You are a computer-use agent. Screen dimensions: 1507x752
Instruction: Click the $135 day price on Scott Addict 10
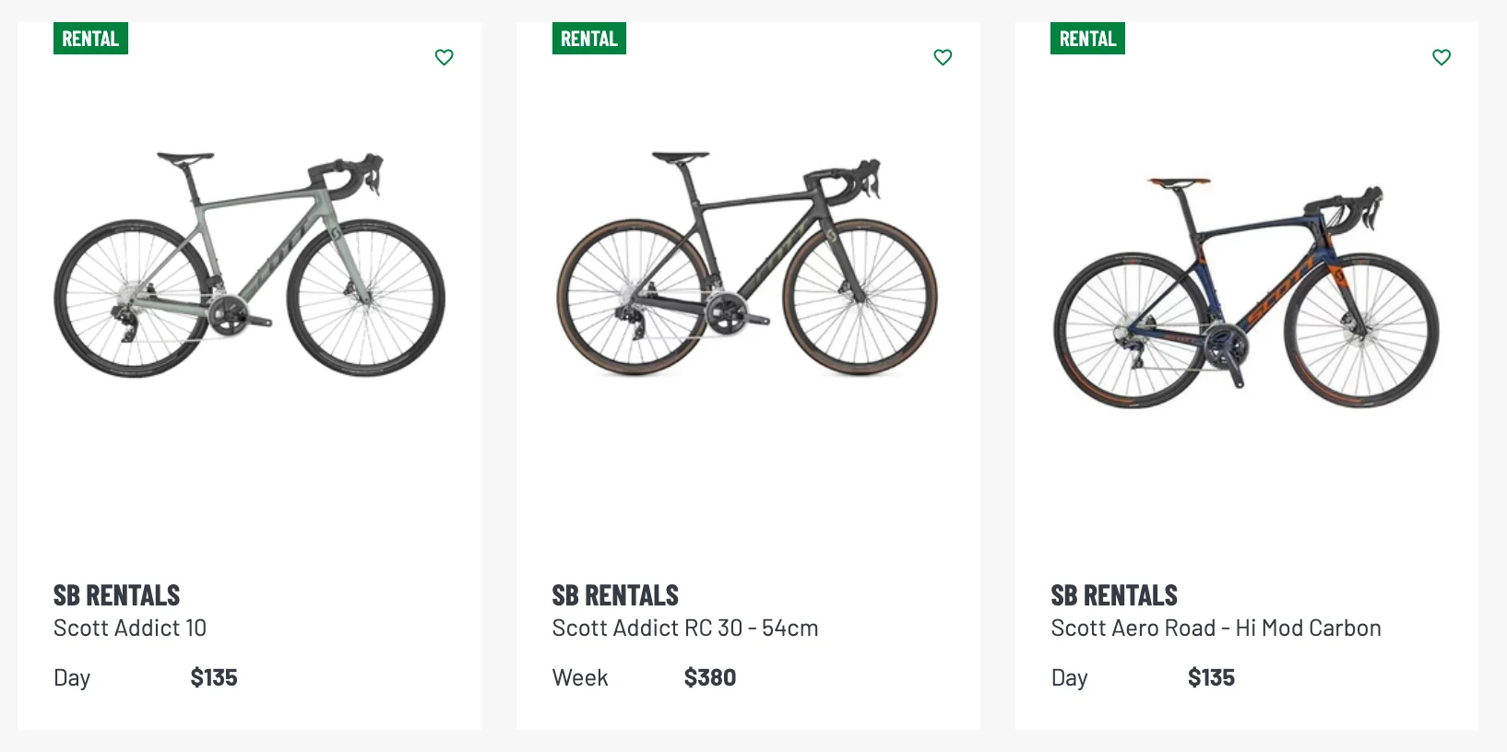(213, 677)
